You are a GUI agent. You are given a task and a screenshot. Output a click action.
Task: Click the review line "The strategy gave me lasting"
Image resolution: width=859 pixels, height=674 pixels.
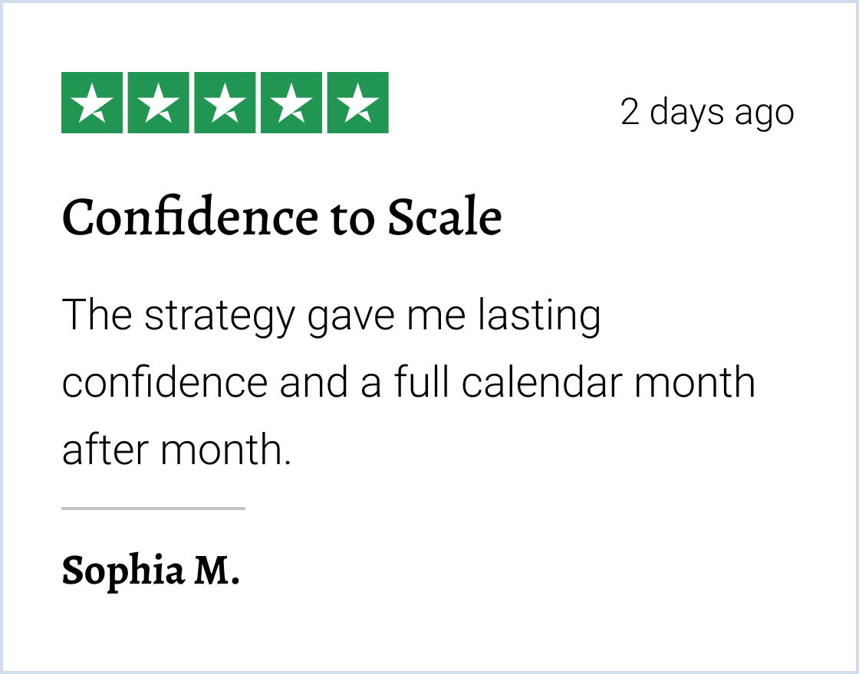(x=331, y=316)
